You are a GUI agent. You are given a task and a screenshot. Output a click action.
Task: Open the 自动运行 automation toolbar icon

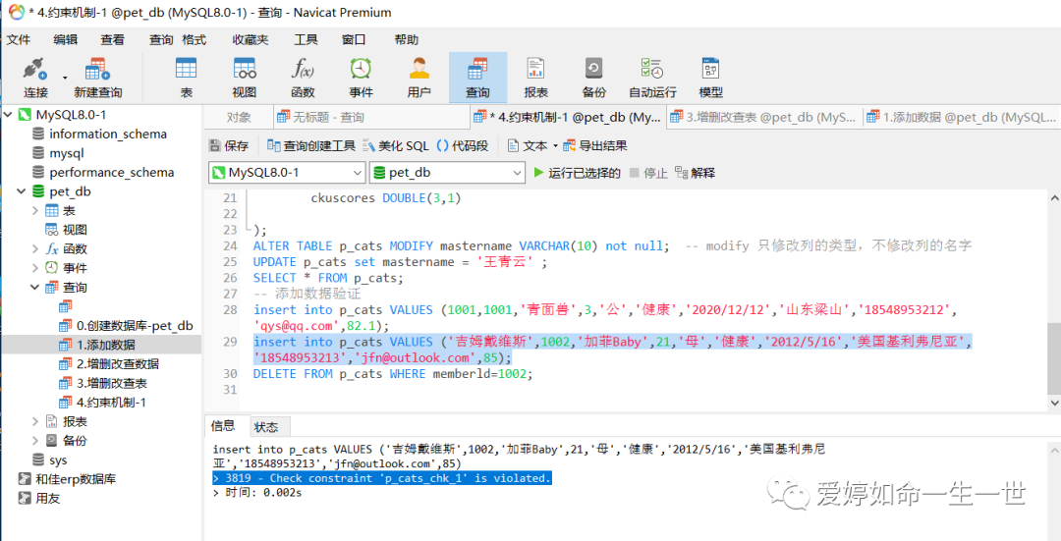[652, 78]
